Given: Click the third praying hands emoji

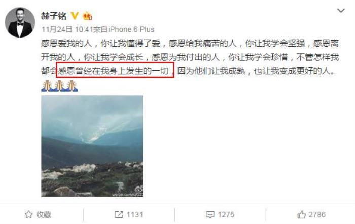Looking at the screenshot, I should [x=72, y=86].
